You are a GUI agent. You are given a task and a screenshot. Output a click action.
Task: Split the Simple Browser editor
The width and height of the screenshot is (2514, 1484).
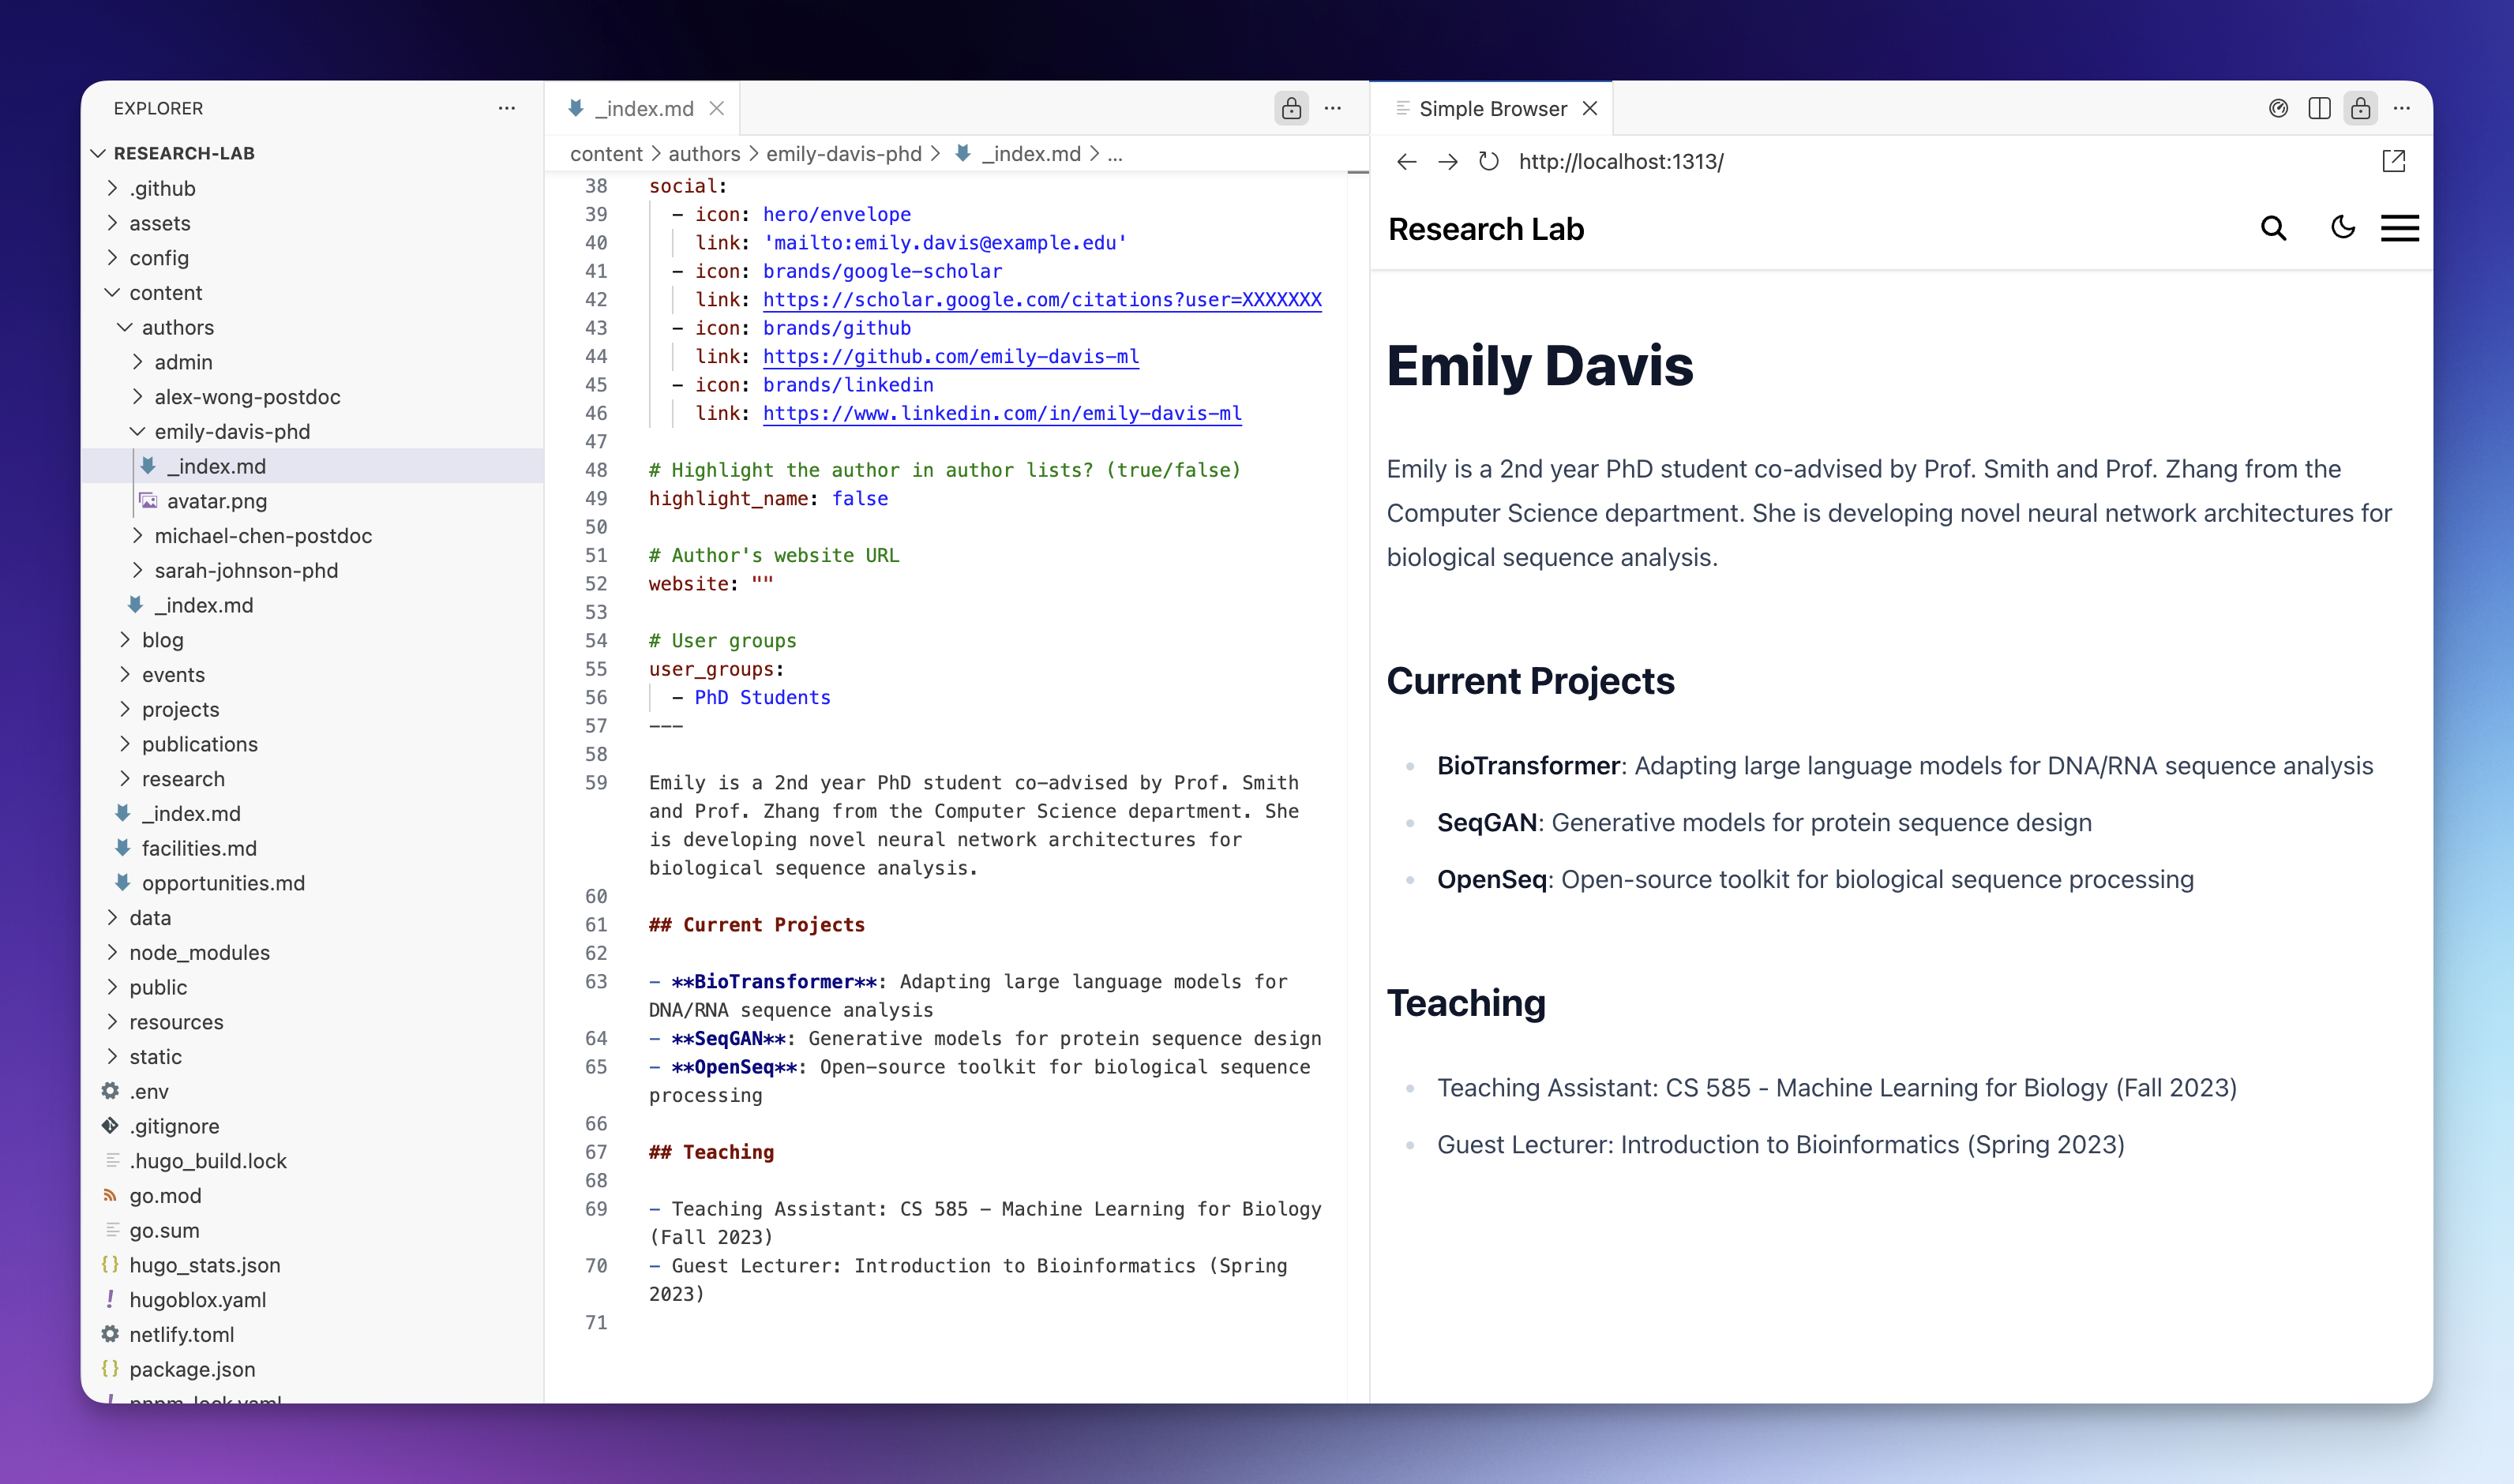click(2319, 108)
